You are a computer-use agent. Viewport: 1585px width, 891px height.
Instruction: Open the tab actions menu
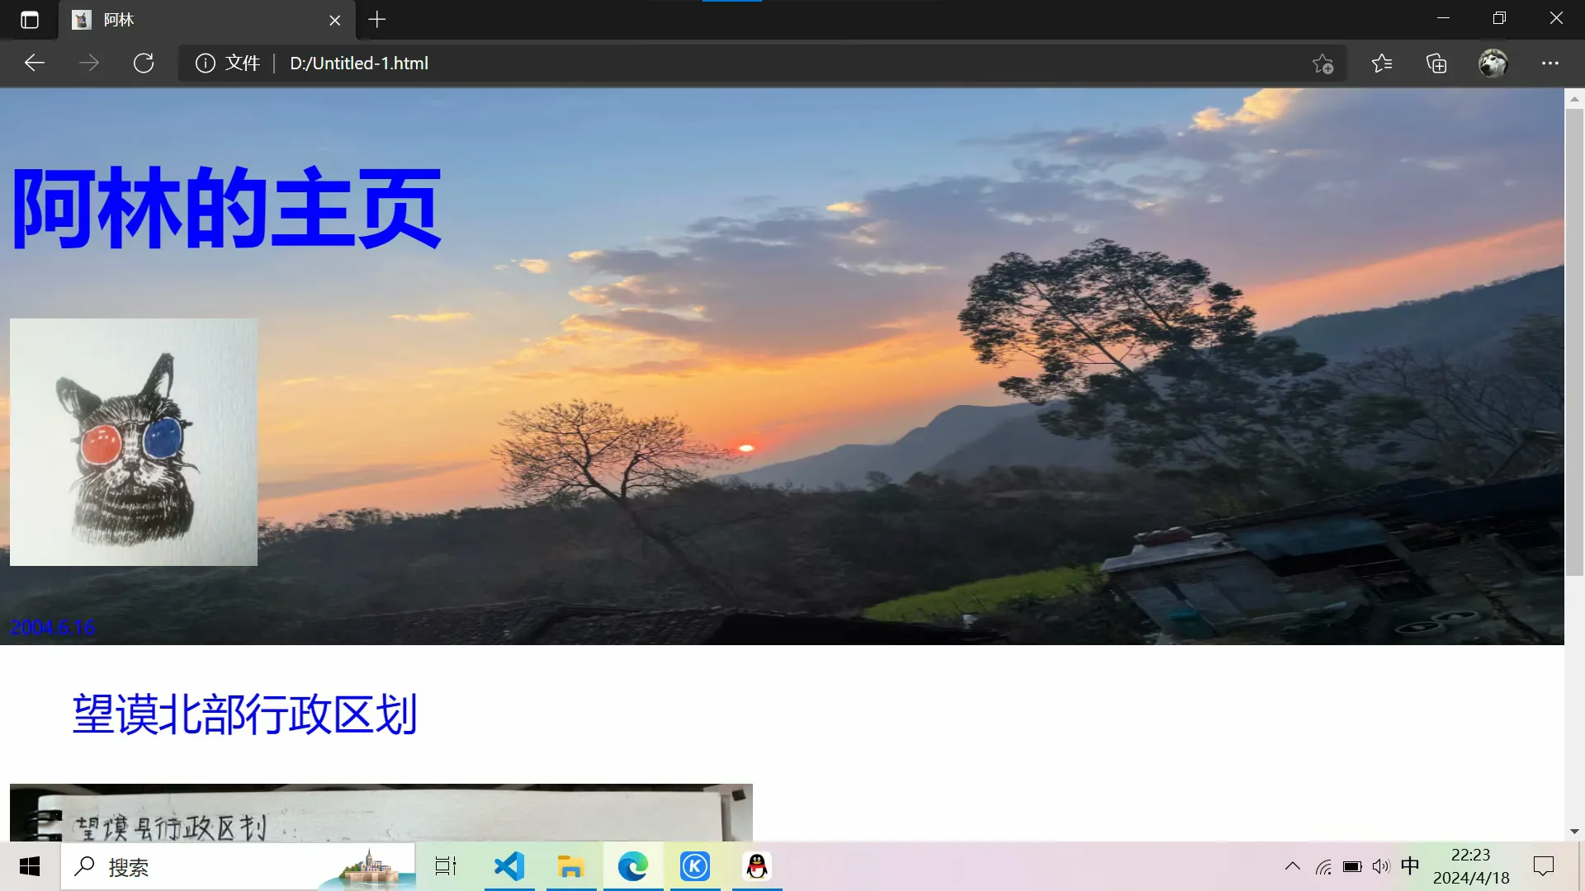click(30, 20)
